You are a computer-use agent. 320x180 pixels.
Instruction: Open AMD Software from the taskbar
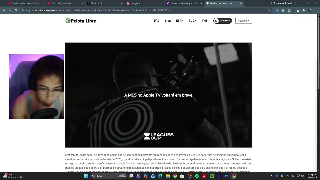204,176
